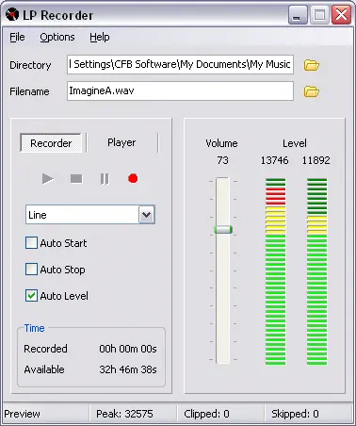Image resolution: width=356 pixels, height=426 pixels.
Task: Click the Time group label
Action: click(x=34, y=328)
